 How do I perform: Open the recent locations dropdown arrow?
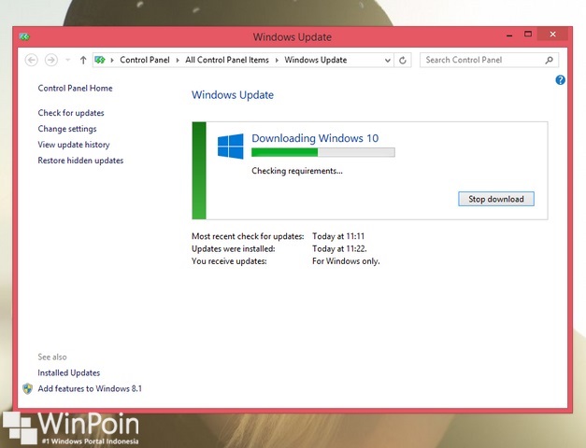pos(67,60)
